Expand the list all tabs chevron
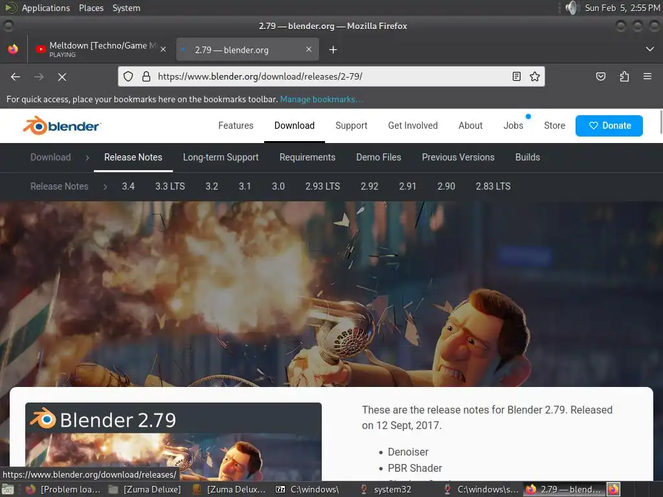Image resolution: width=663 pixels, height=497 pixels. coord(650,49)
